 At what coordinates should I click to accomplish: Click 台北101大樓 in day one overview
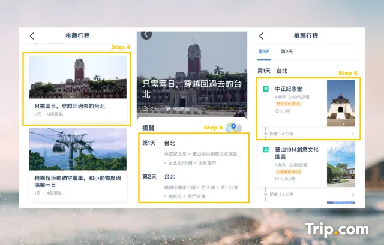[x=180, y=163]
